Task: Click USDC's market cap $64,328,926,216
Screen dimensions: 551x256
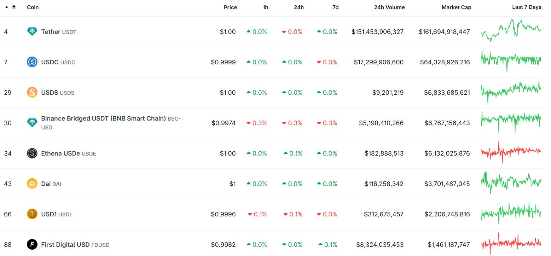Action: [x=445, y=62]
